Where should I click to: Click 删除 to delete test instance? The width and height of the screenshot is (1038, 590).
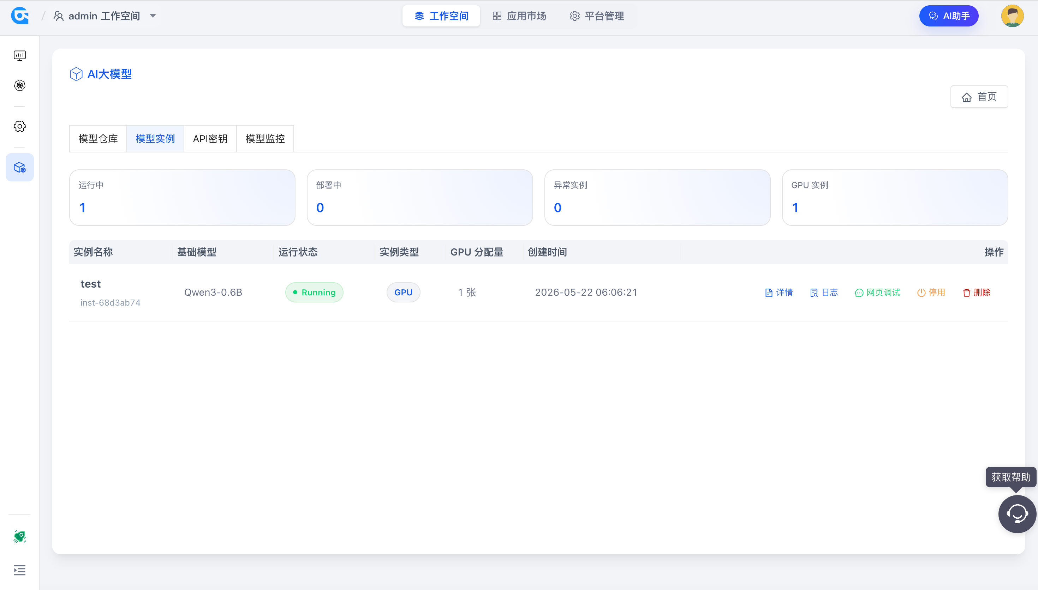coord(977,292)
